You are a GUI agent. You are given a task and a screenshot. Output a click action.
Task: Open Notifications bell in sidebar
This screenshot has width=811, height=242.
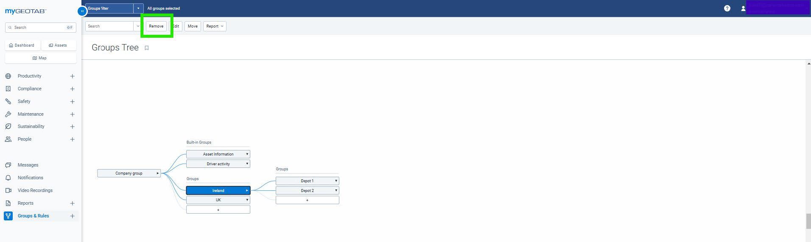pyautogui.click(x=30, y=178)
